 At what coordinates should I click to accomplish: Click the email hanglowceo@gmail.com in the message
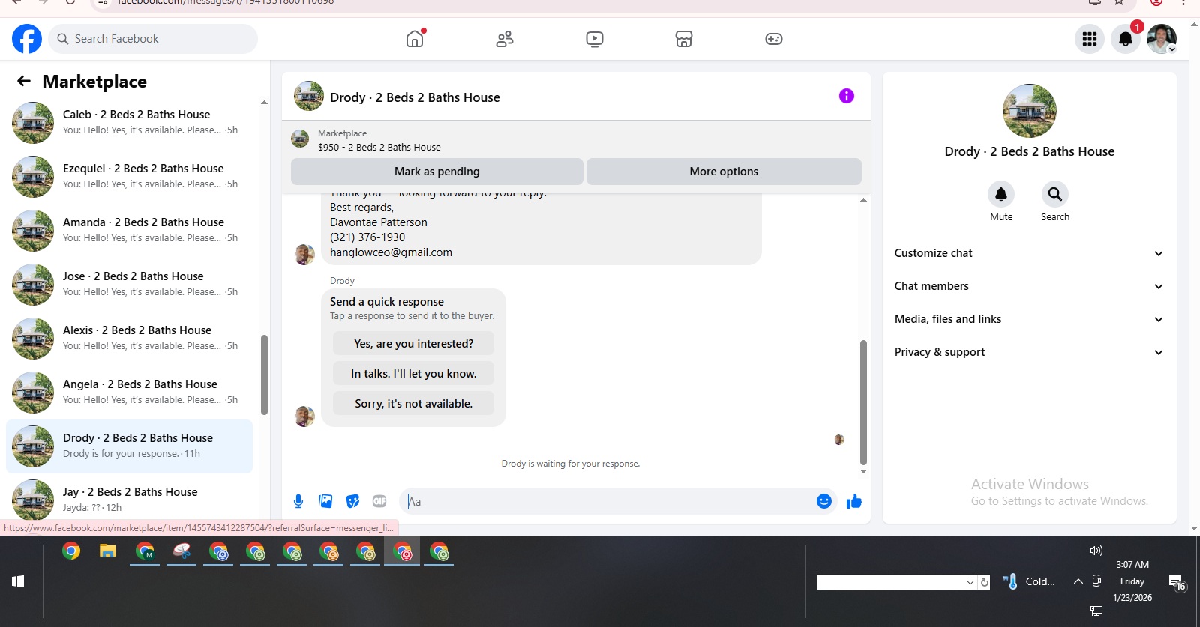click(391, 252)
